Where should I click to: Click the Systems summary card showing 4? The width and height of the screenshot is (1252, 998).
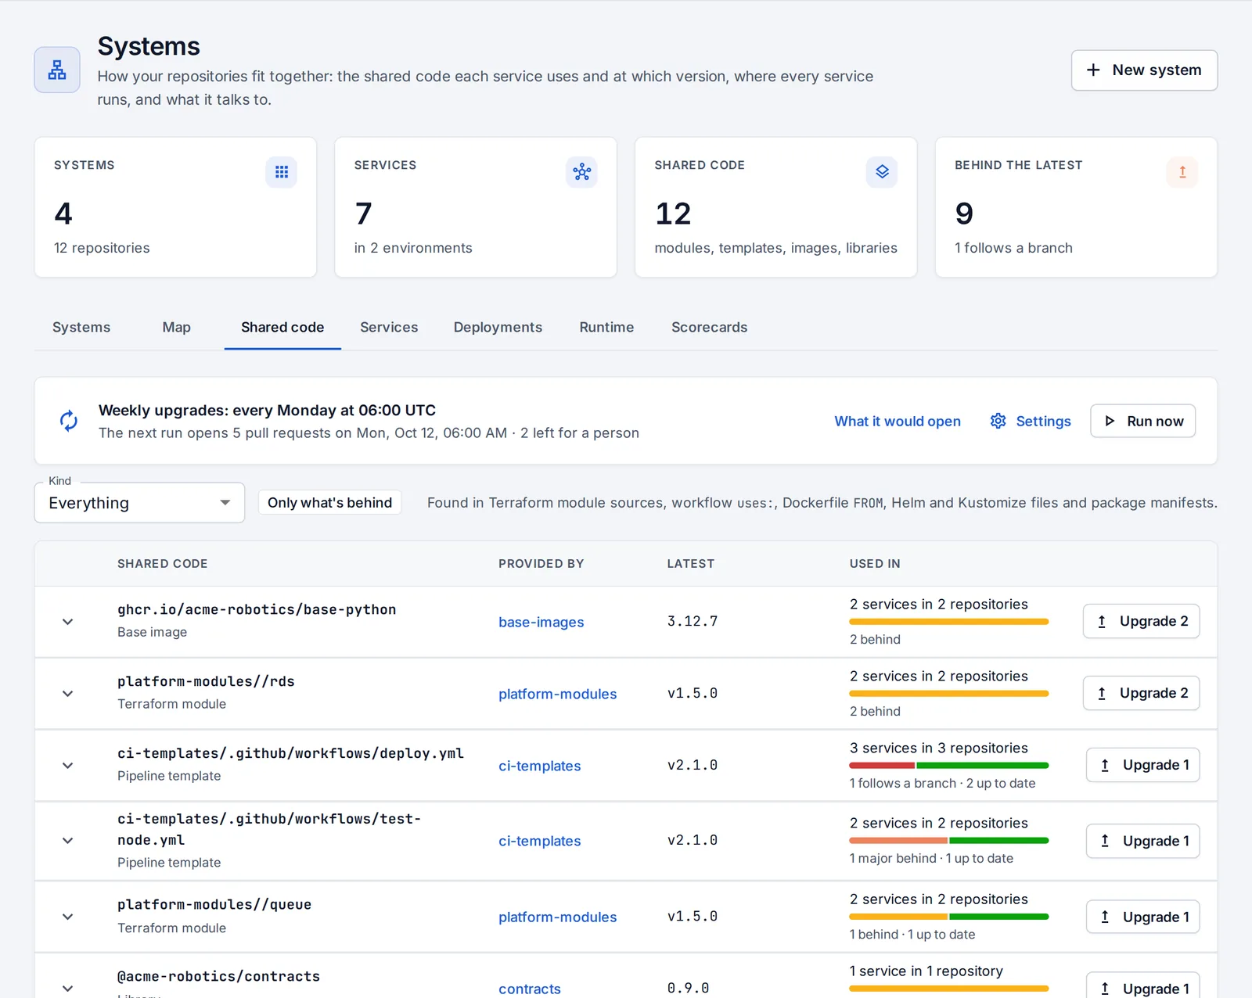(x=175, y=207)
